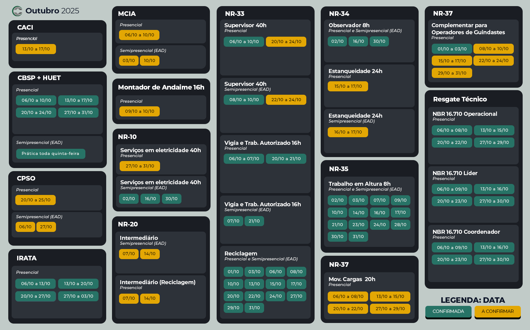Choose 31/10 in NR-33 Reciclagem
The width and height of the screenshot is (530, 330).
[254, 308]
